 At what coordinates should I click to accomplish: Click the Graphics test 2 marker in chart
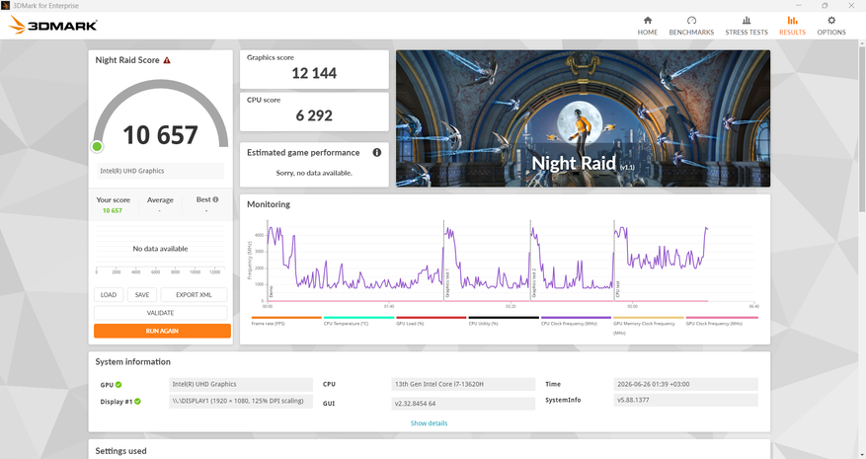coord(534,282)
